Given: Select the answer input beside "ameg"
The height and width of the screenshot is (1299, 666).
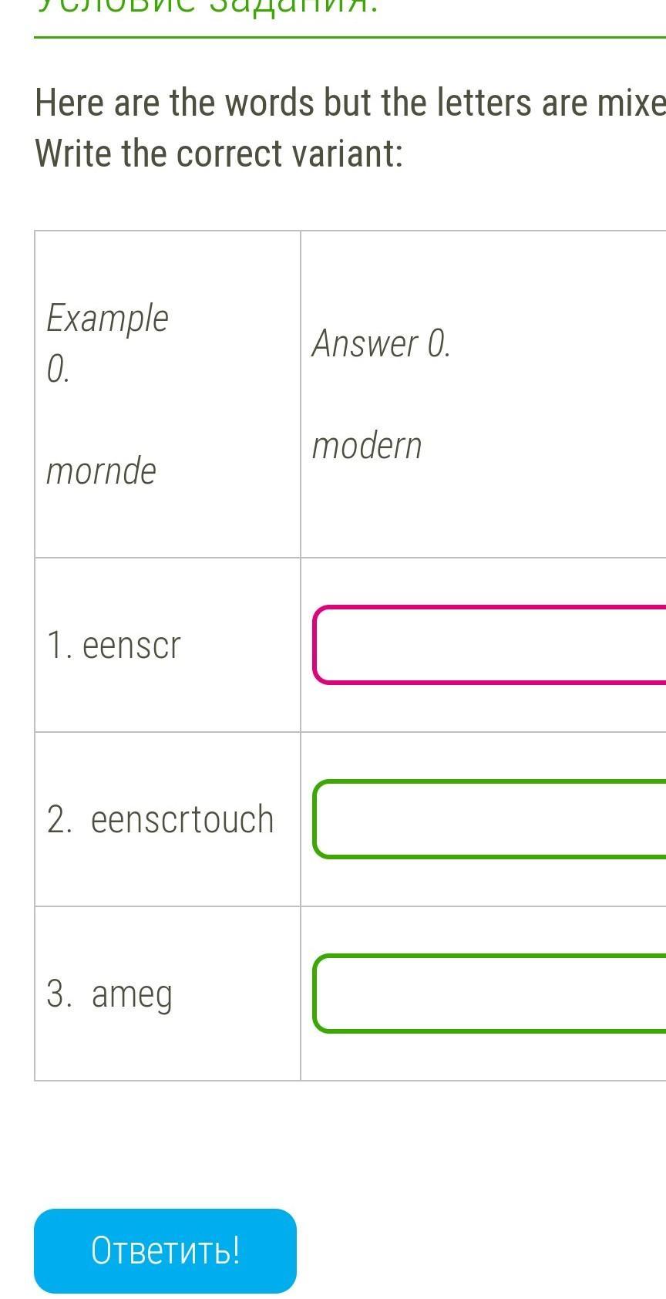Looking at the screenshot, I should (490, 994).
